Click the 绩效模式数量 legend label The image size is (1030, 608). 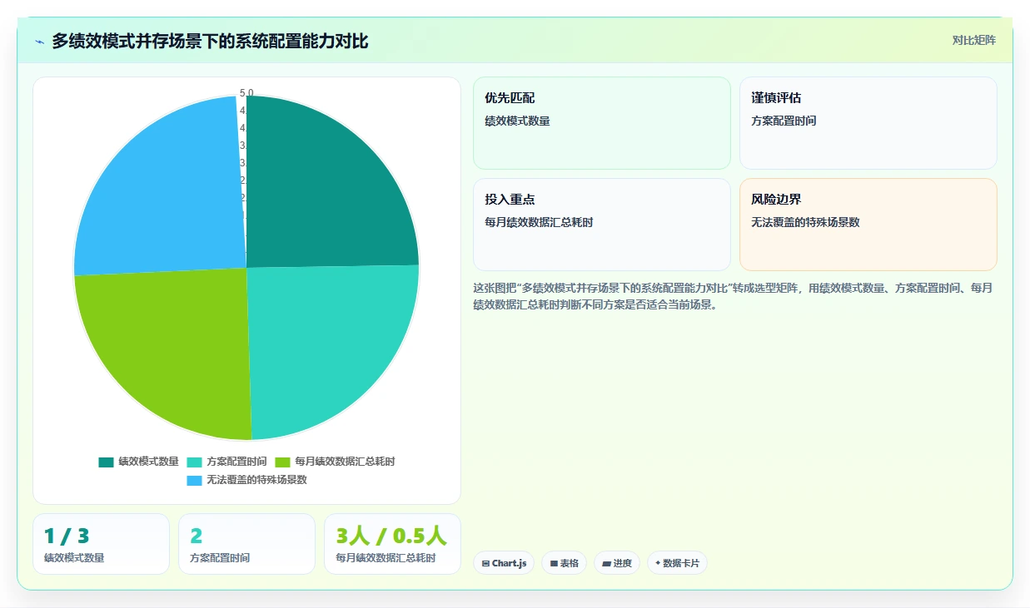(x=148, y=462)
